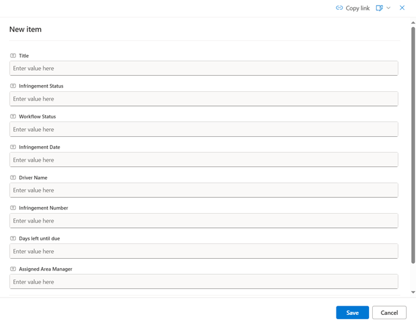Cancel the new item form
This screenshot has height=326, width=416.
pos(389,312)
